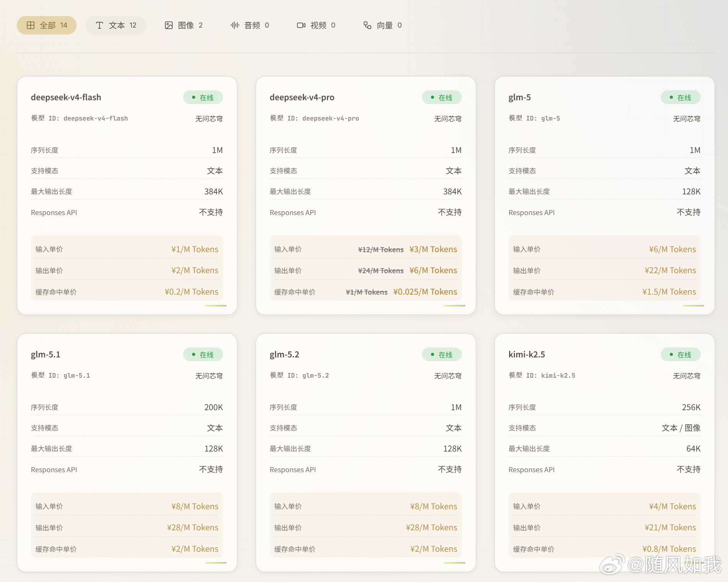Viewport: 728px width, 582px height.
Task: Click the grid icon in 全部 tab
Action: click(31, 25)
